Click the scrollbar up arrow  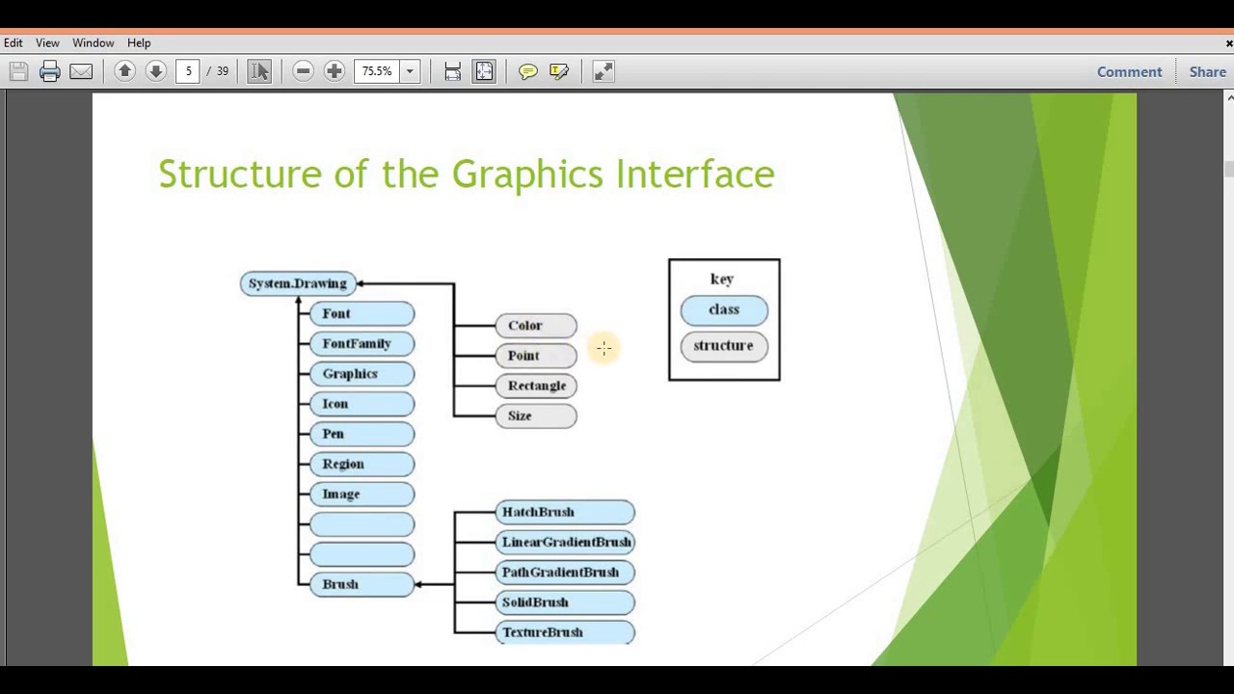click(1229, 97)
